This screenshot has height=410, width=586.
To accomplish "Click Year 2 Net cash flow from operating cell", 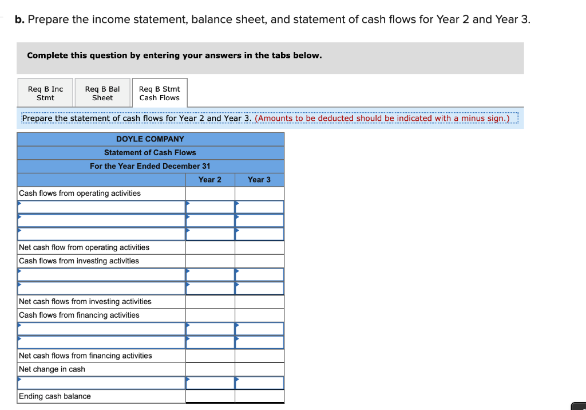I will pyautogui.click(x=209, y=247).
